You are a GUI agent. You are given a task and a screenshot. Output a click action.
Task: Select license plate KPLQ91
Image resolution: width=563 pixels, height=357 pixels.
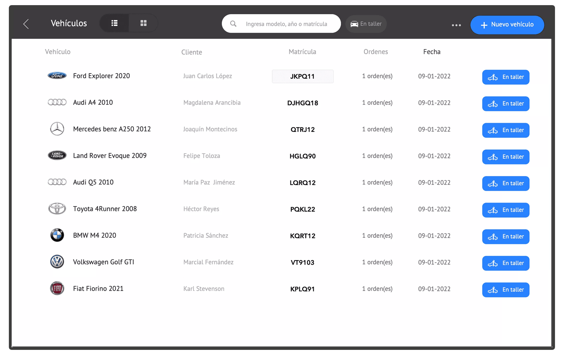click(x=302, y=289)
